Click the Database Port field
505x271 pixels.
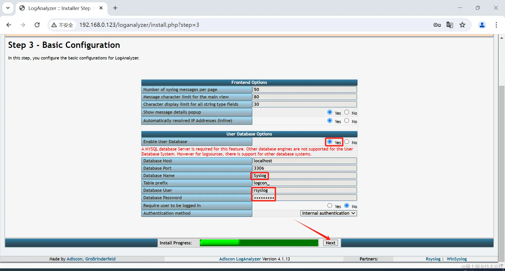pyautogui.click(x=305, y=168)
